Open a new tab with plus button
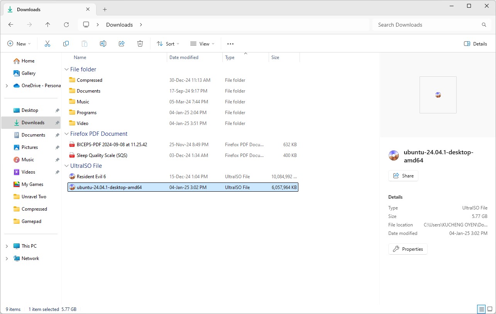Image resolution: width=496 pixels, height=314 pixels. click(105, 9)
